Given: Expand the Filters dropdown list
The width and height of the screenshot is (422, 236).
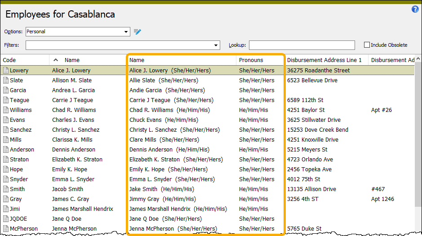Looking at the screenshot, I should pos(216,45).
